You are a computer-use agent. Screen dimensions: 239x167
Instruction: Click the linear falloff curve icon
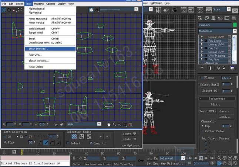(46, 143)
